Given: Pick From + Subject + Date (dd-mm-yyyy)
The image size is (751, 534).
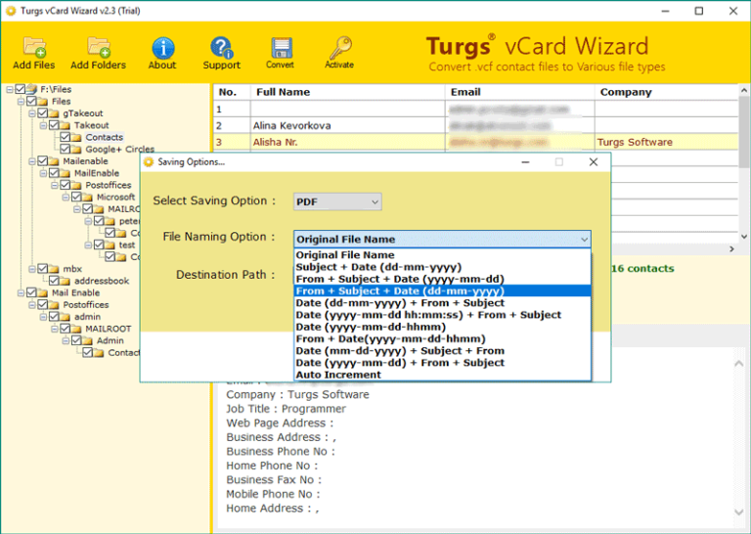Looking at the screenshot, I should [x=443, y=291].
